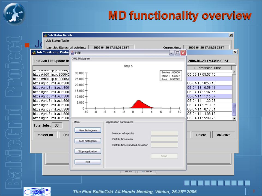Close the Job Status Details window
This screenshot has width=262, height=196.
[x=231, y=35]
